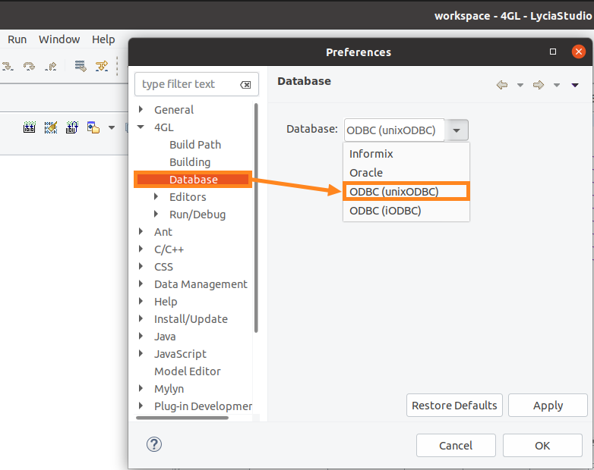Open the Database combo box dropdown arrow
Screen dimensions: 594x470
457,130
